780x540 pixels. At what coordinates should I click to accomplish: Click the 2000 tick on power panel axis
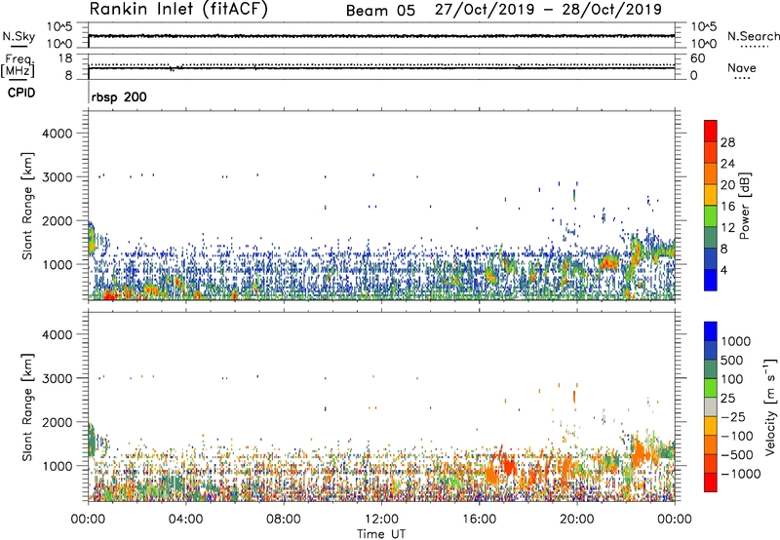coord(57,220)
